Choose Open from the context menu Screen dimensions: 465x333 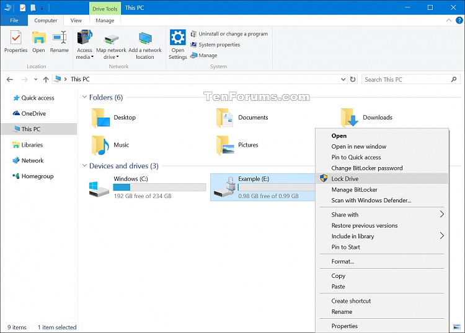pyautogui.click(x=383, y=136)
